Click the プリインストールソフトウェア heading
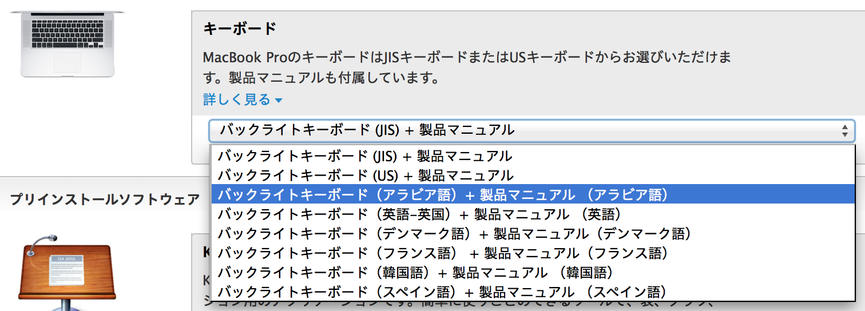This screenshot has width=865, height=311. tap(105, 199)
